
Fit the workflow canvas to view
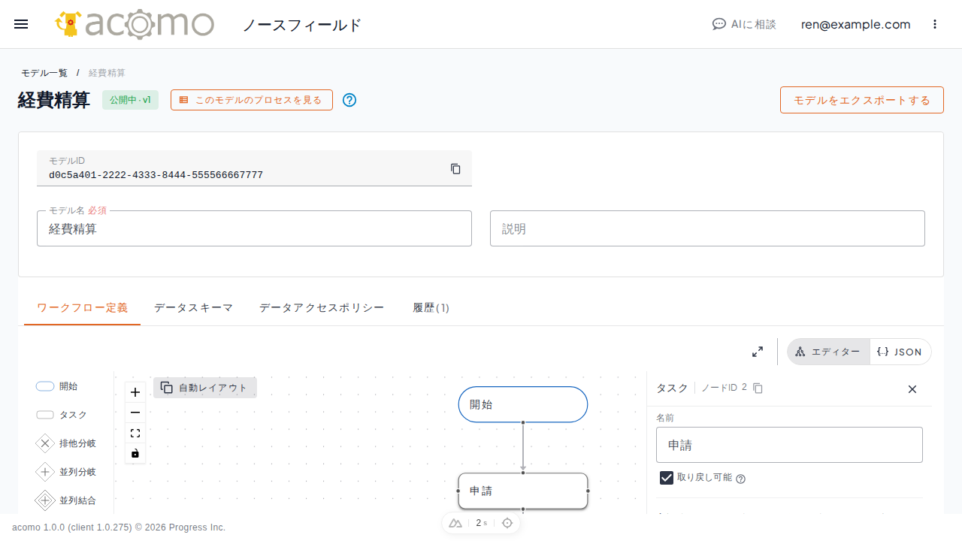click(x=135, y=433)
